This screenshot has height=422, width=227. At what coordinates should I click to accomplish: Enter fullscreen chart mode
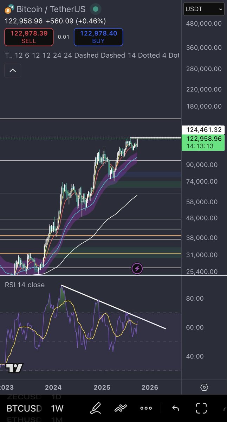pos(201,408)
